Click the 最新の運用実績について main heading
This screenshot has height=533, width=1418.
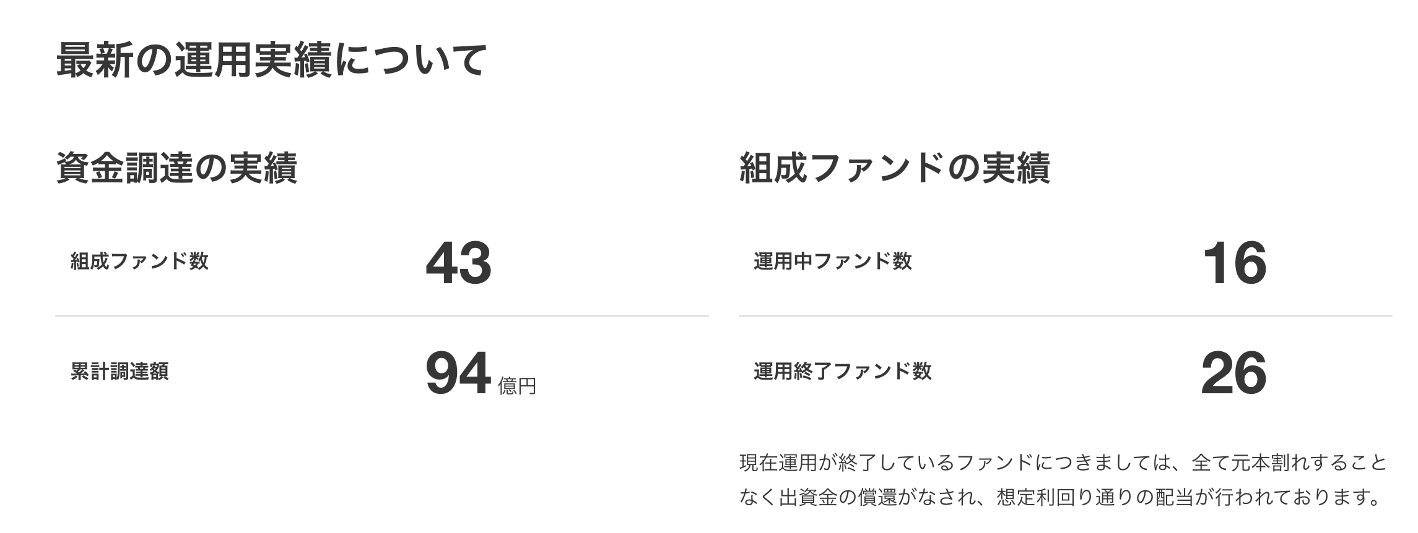[x=271, y=61]
